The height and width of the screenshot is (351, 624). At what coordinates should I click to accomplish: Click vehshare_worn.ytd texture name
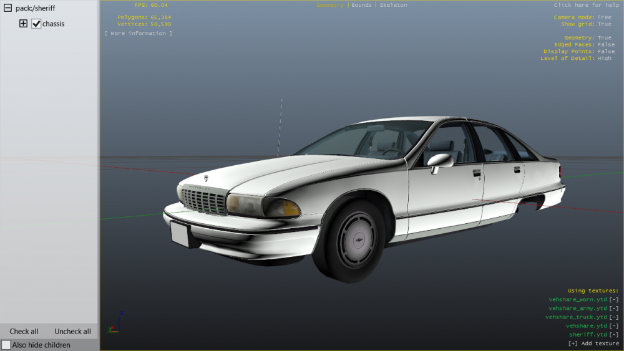point(578,300)
